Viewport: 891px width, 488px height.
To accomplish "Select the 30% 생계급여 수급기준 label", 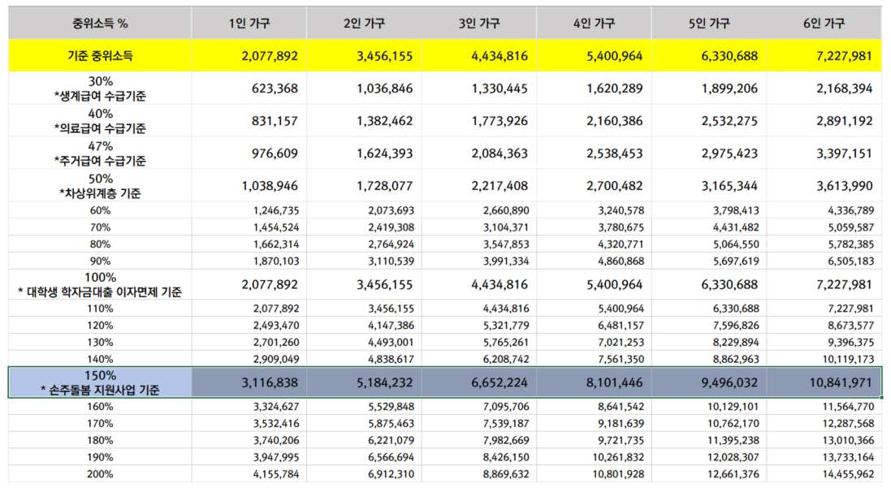I will click(x=100, y=88).
